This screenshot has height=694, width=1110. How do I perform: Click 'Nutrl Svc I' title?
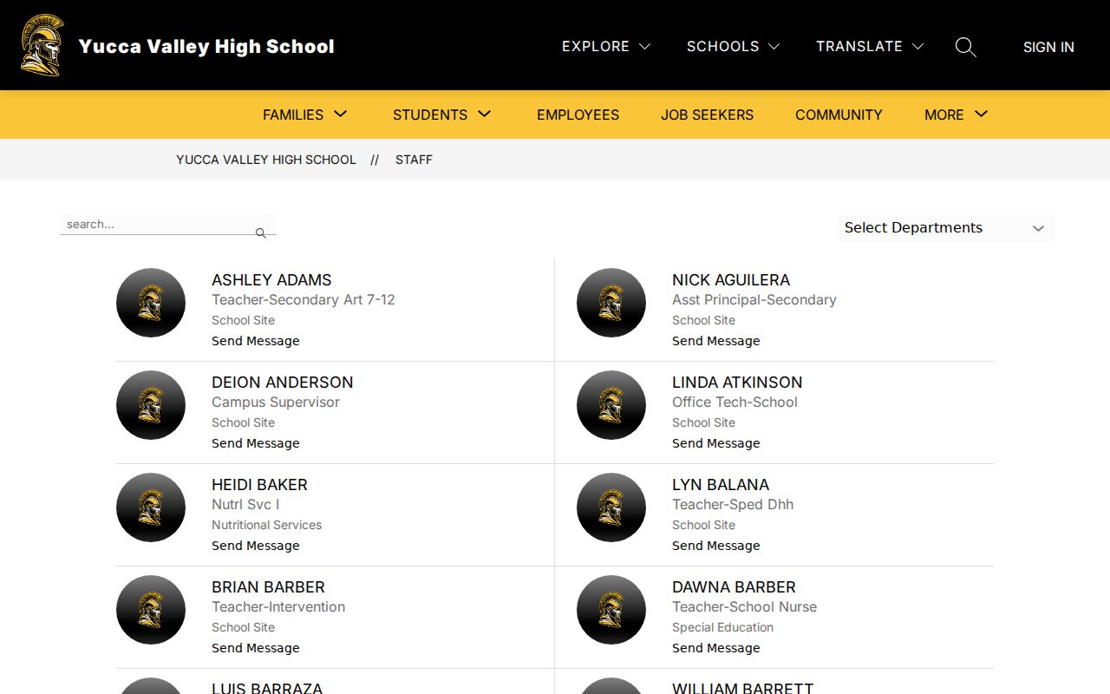[x=245, y=505]
